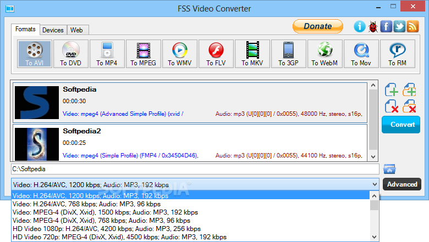Add a single file with plus icon
429x242 pixels.
coord(392,90)
